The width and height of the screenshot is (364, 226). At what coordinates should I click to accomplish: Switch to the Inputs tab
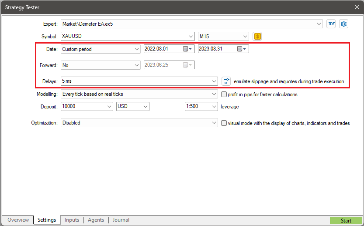click(x=72, y=220)
